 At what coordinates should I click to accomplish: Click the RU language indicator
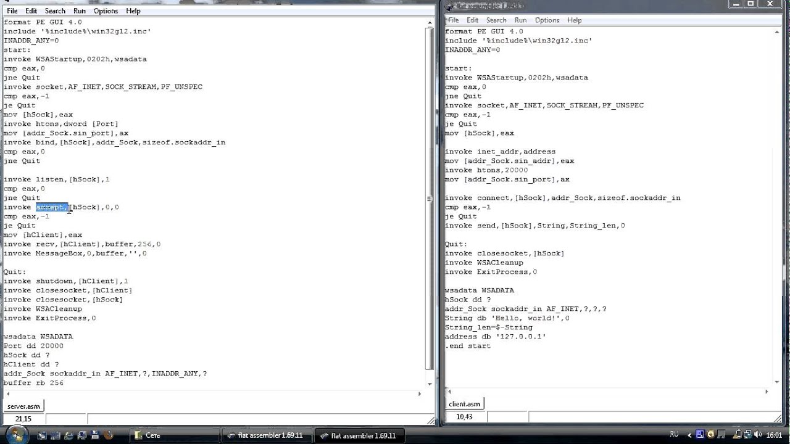(x=674, y=434)
